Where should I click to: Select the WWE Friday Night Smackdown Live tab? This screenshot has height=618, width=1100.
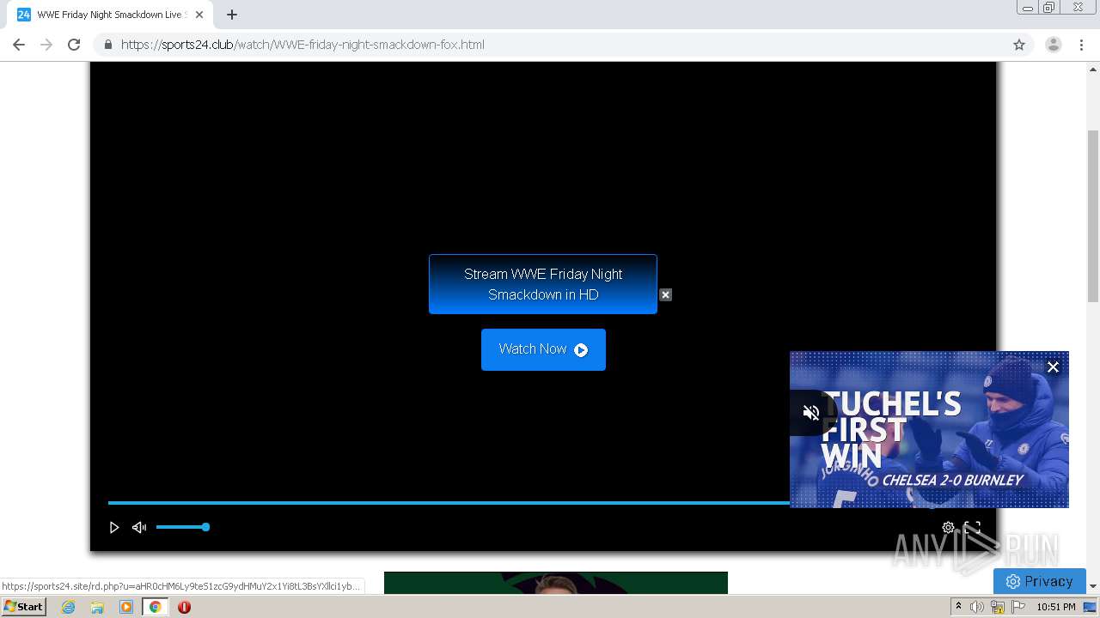click(x=110, y=15)
